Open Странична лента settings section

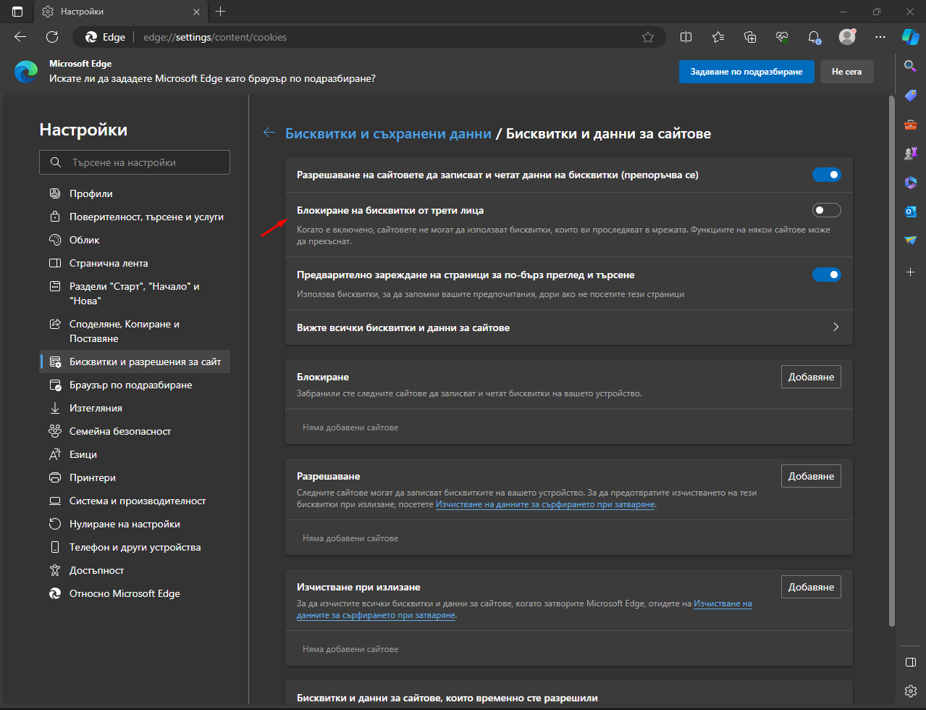(x=135, y=263)
